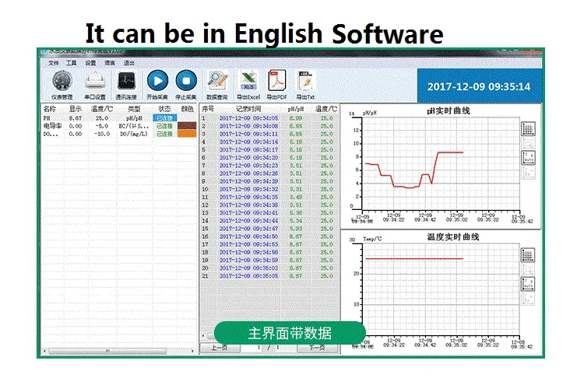Click the instrument list scrollbar right arrow
The height and width of the screenshot is (385, 584).
pyautogui.click(x=192, y=351)
